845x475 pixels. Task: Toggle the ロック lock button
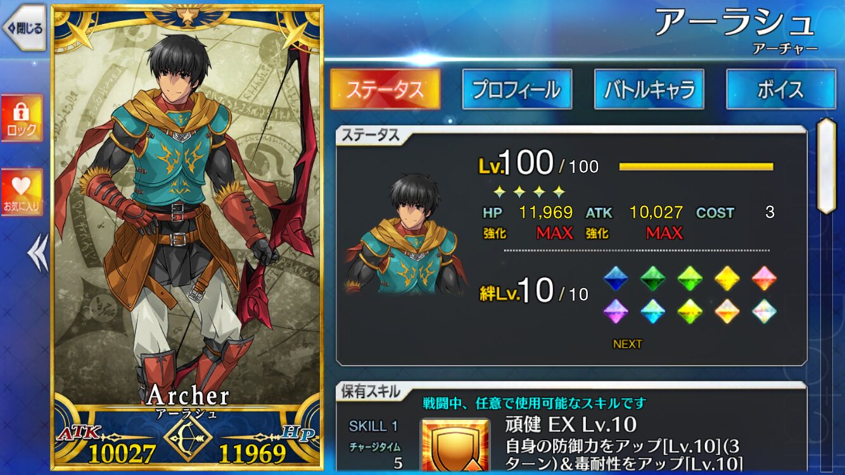point(22,118)
